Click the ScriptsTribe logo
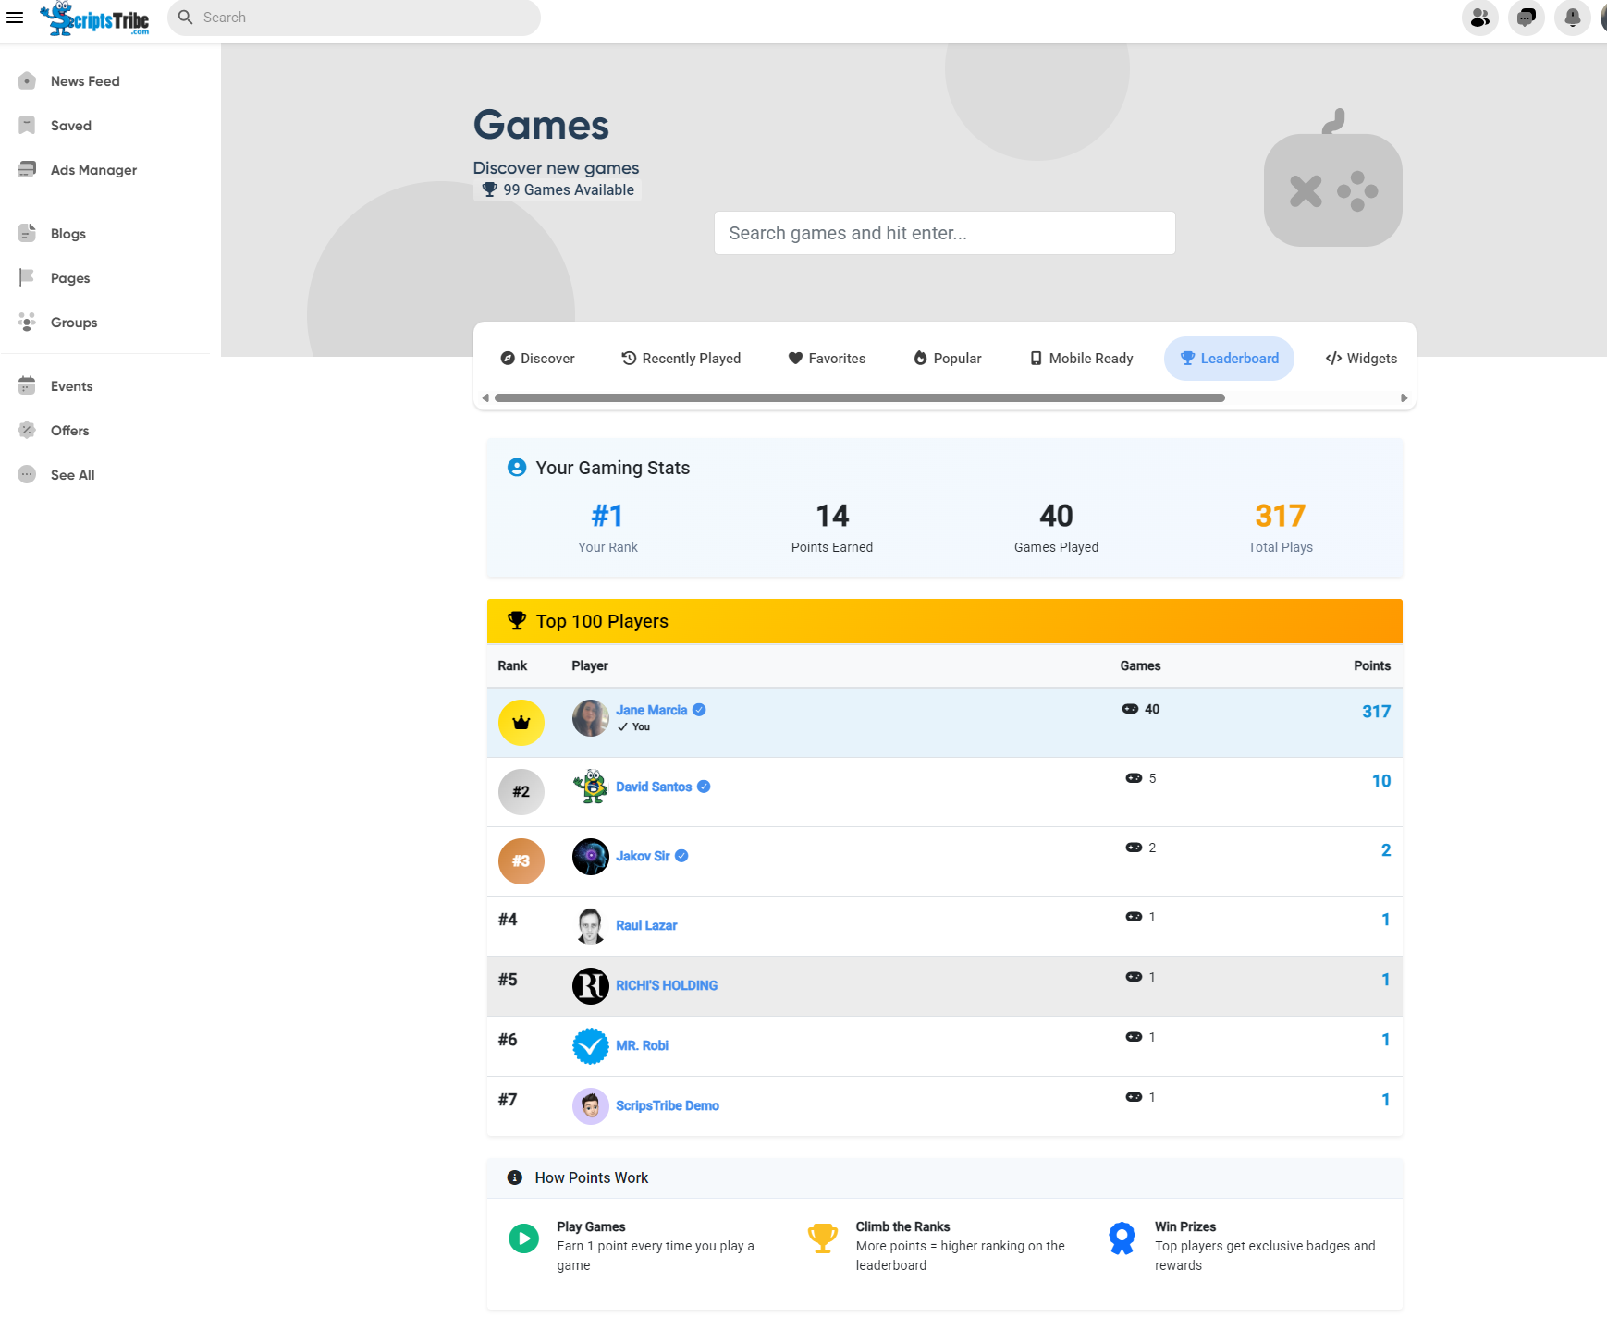This screenshot has height=1342, width=1607. point(96,18)
